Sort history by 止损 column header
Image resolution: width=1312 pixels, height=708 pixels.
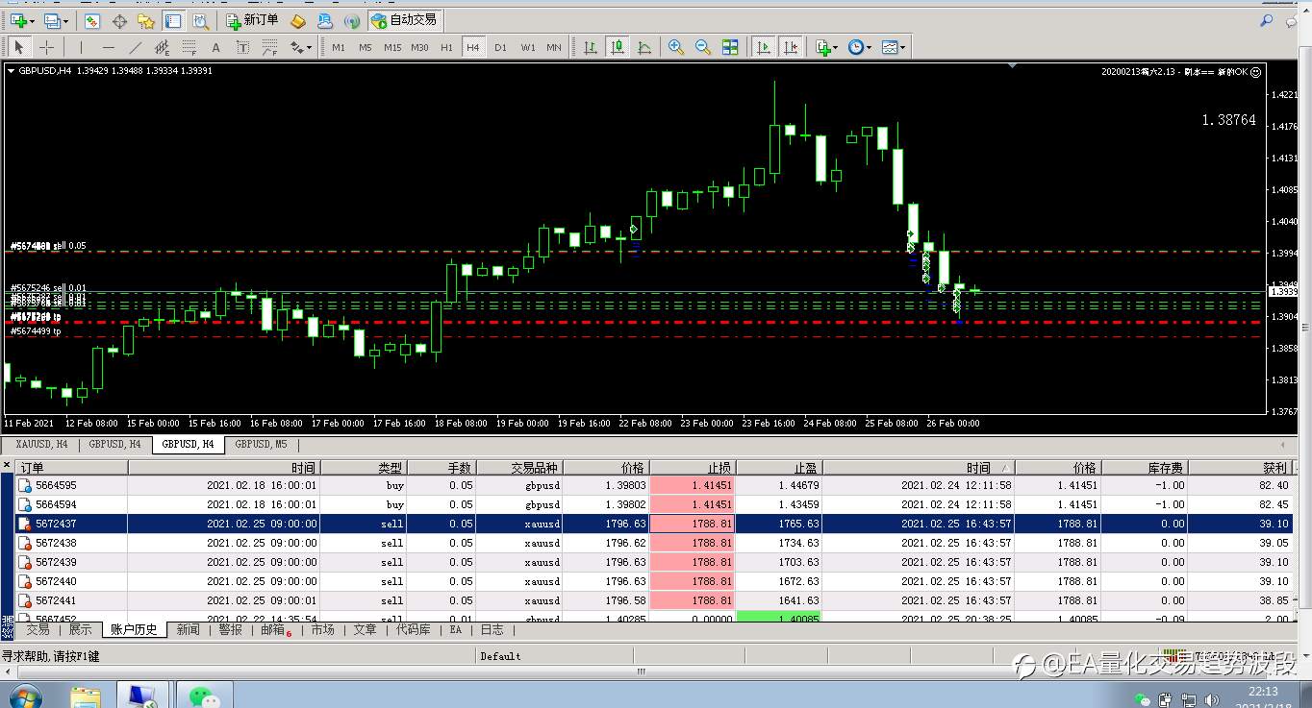(693, 468)
